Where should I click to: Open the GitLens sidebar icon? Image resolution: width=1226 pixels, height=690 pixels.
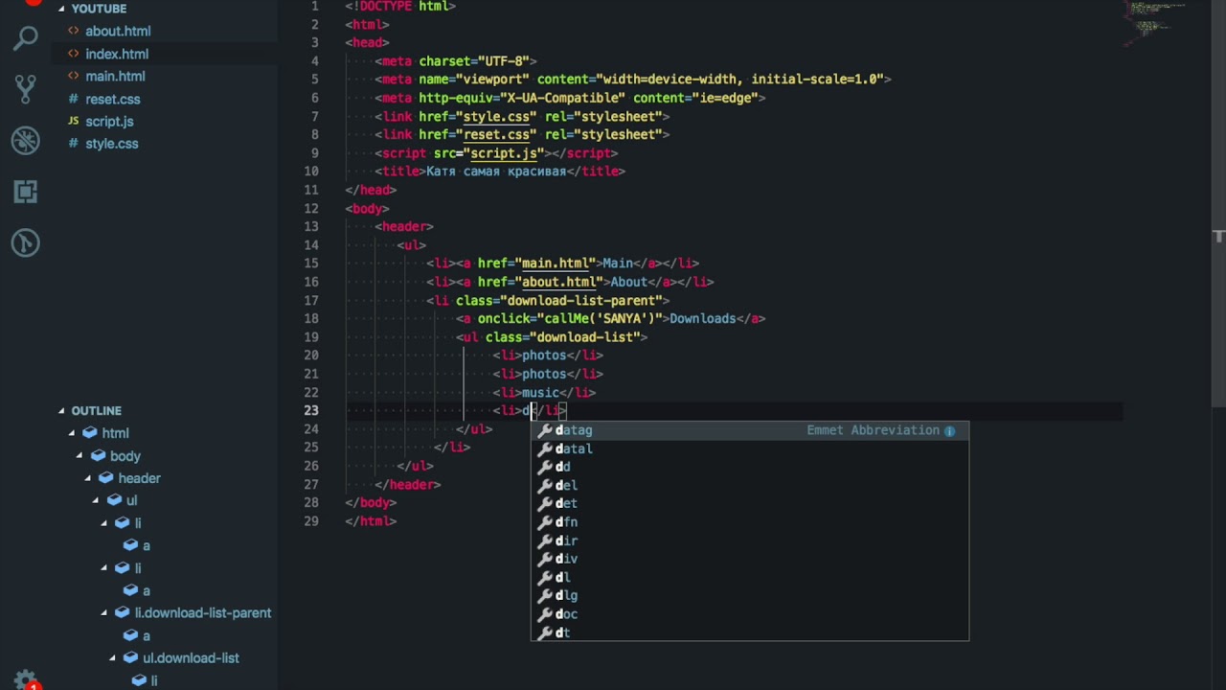[26, 242]
